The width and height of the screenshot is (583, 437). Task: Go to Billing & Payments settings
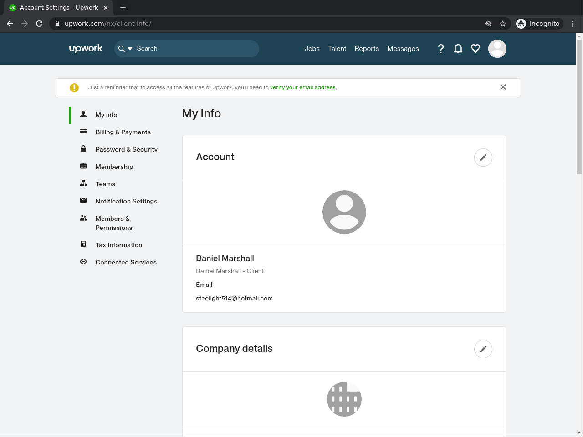point(123,132)
